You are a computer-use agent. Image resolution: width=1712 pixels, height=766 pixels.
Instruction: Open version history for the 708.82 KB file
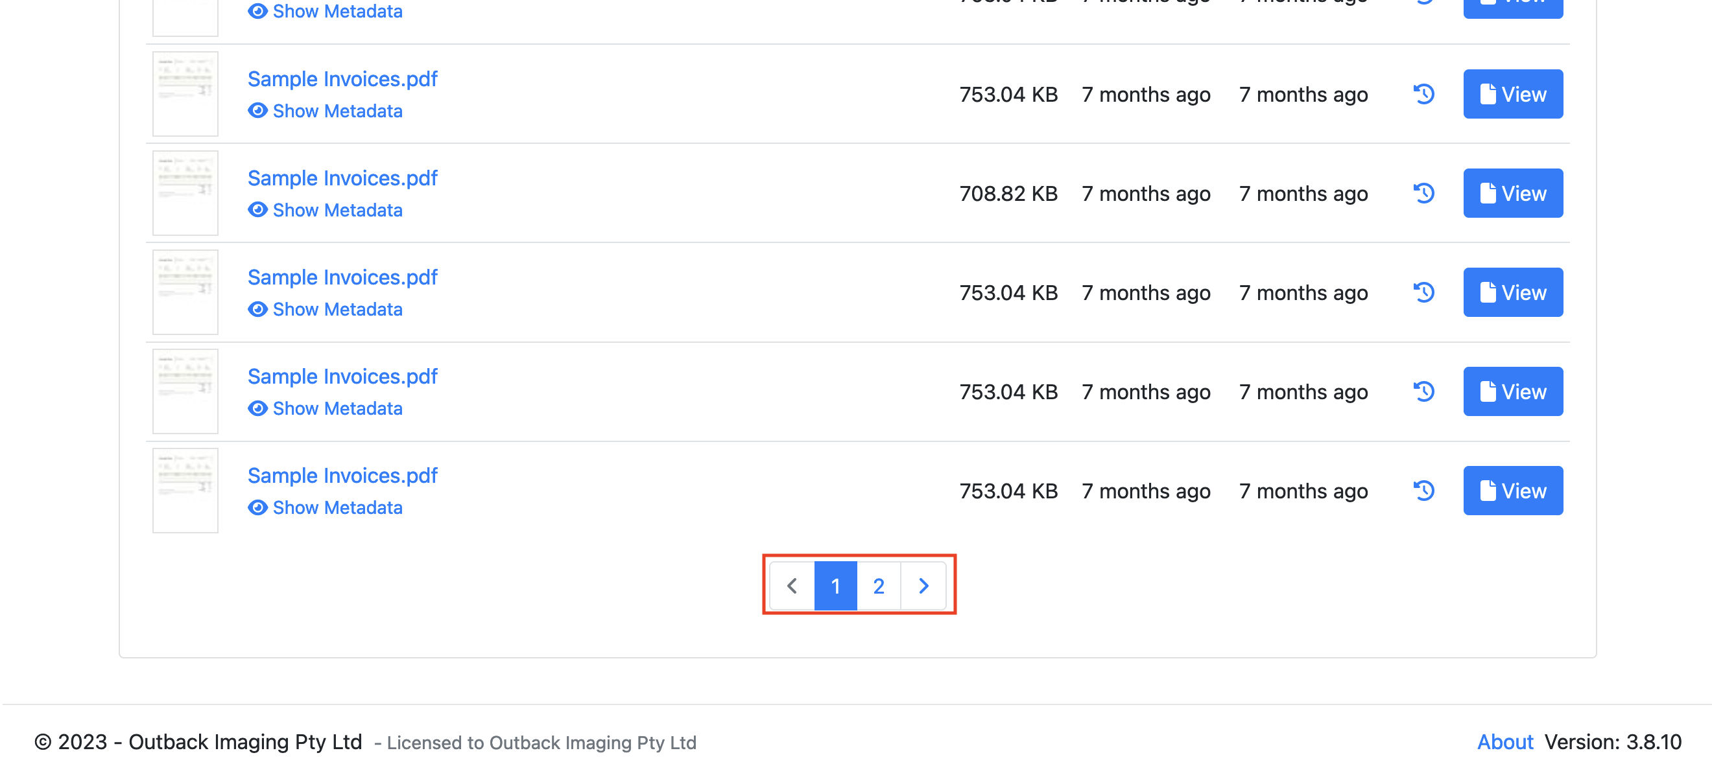(x=1423, y=193)
